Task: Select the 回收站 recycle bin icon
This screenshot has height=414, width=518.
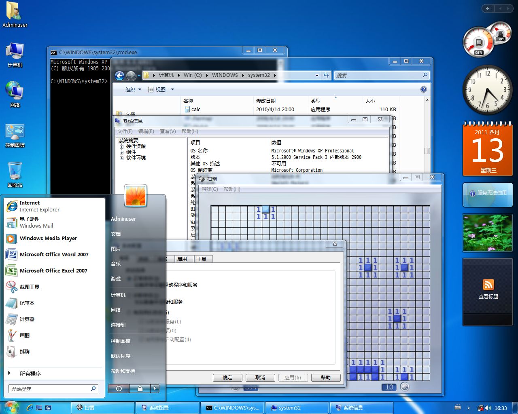Action: tap(15, 175)
